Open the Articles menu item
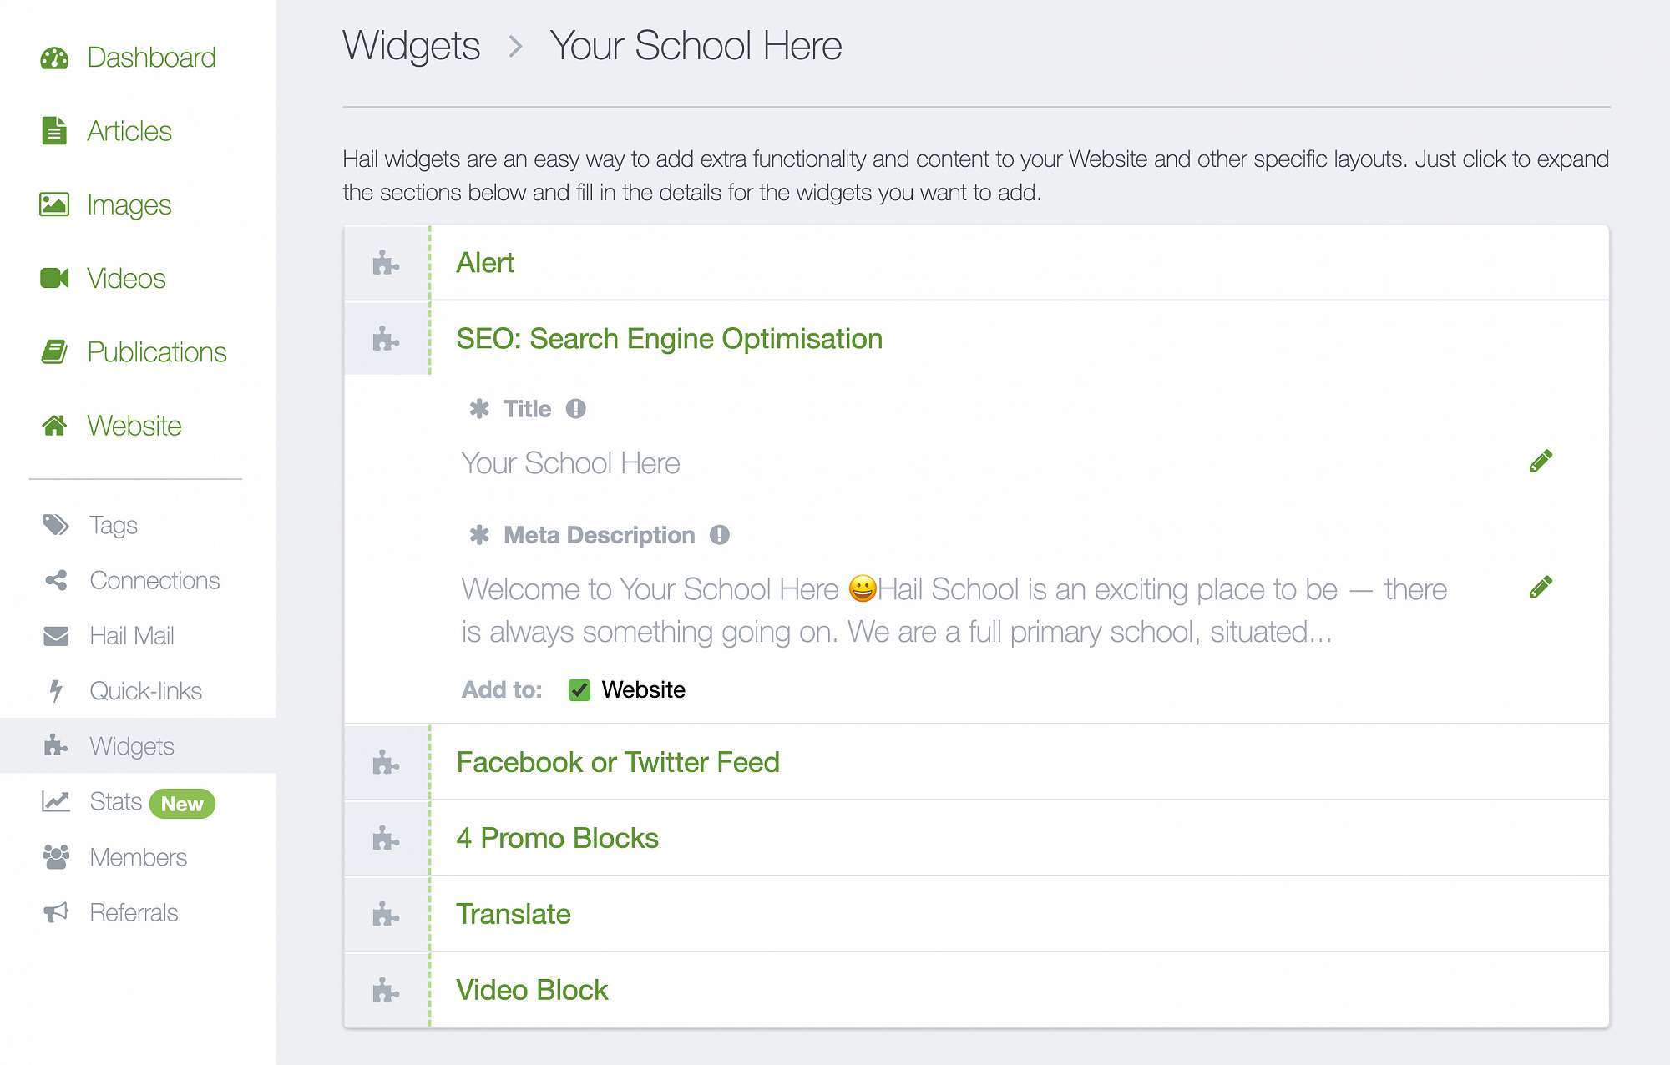The image size is (1670, 1065). [x=129, y=131]
